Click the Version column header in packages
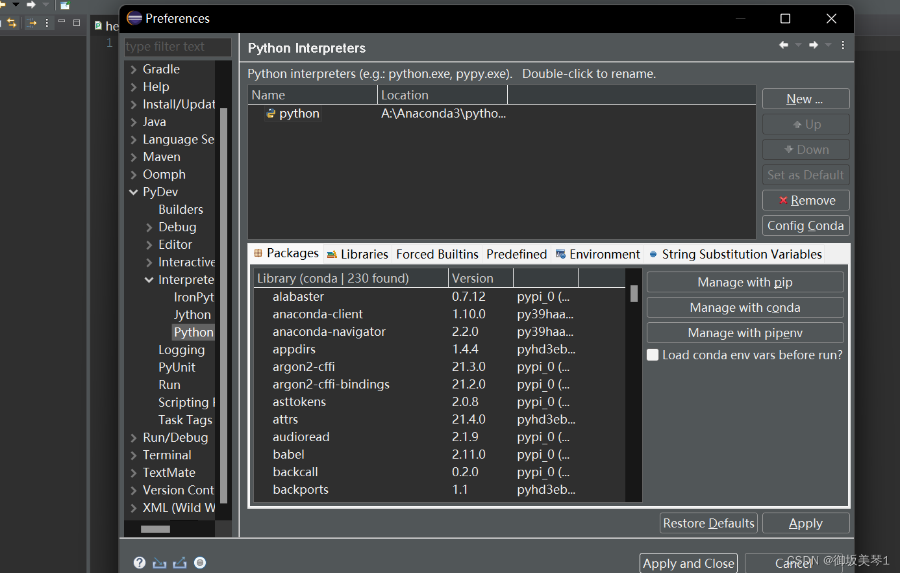 (481, 278)
